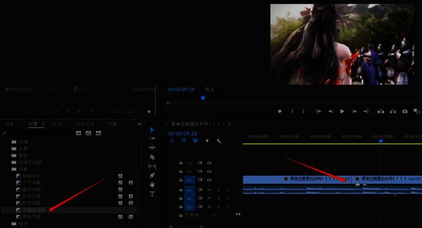Image resolution: width=422 pixels, height=228 pixels.
Task: Open timeline wrench display settings
Action: 218,141
